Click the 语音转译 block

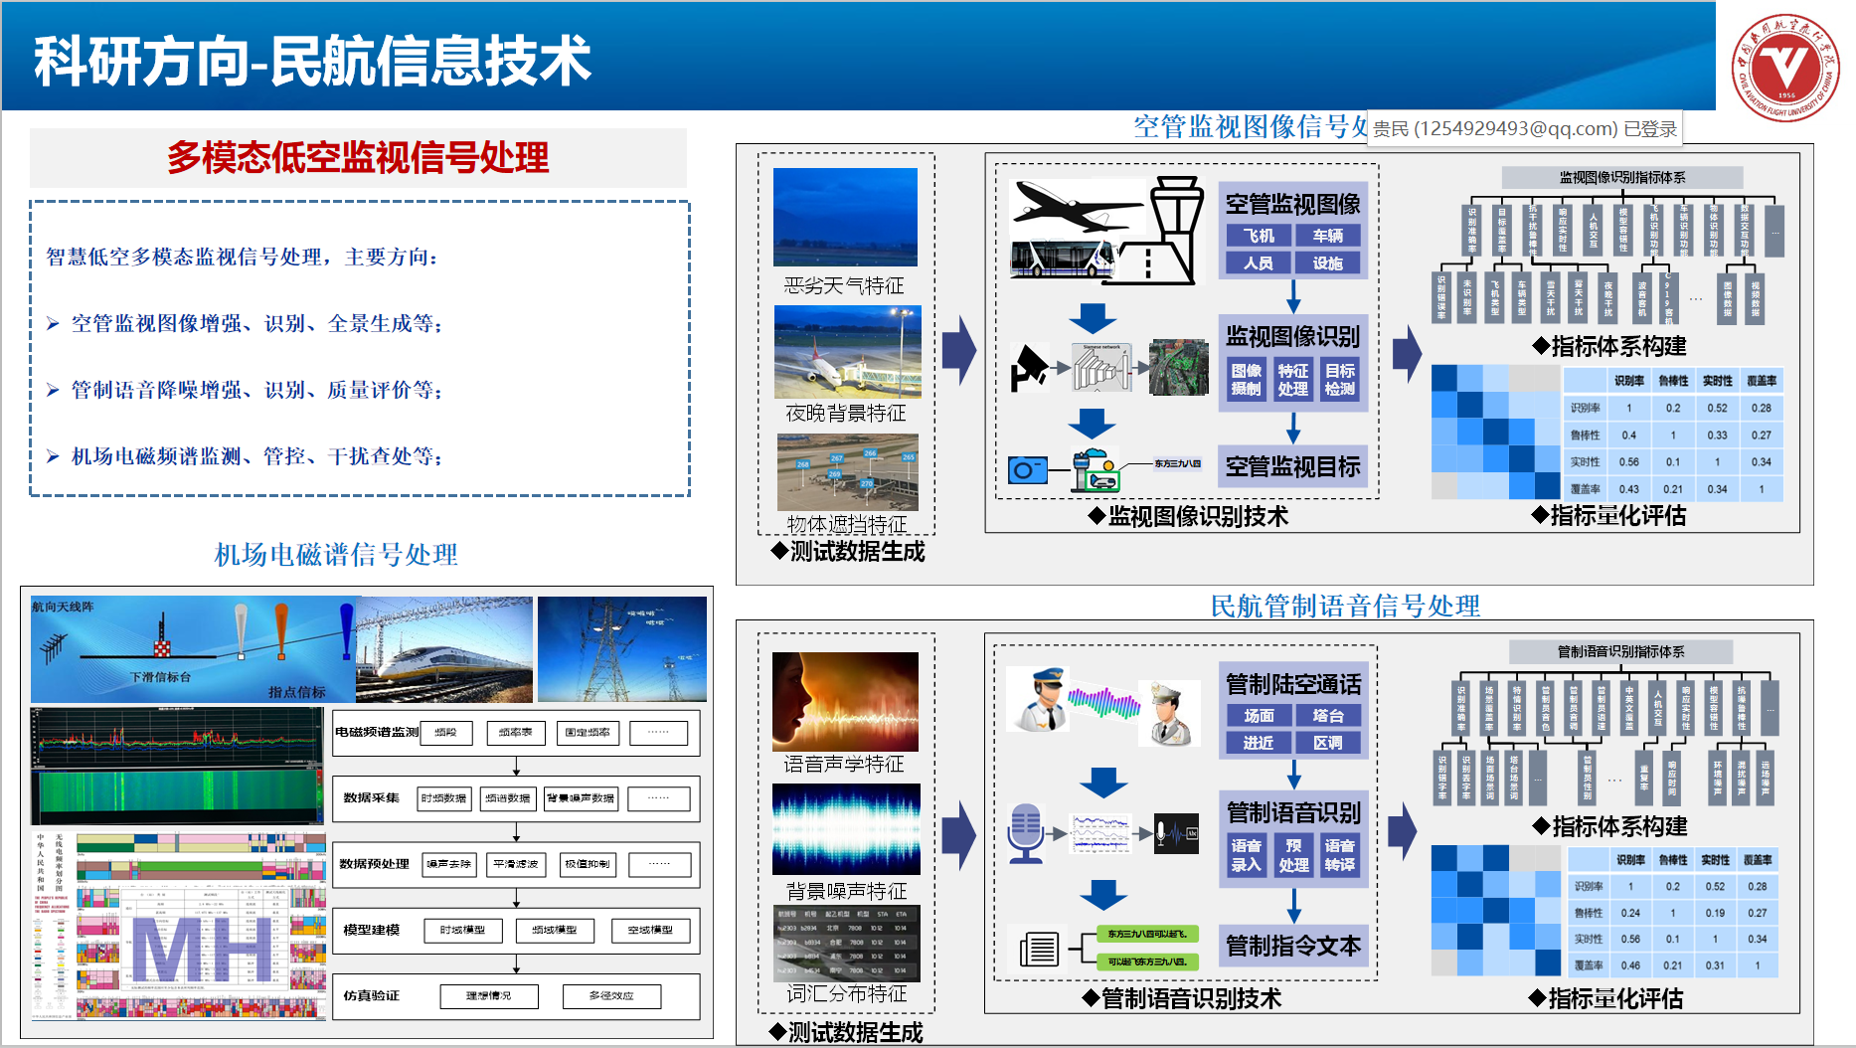(x=1339, y=855)
